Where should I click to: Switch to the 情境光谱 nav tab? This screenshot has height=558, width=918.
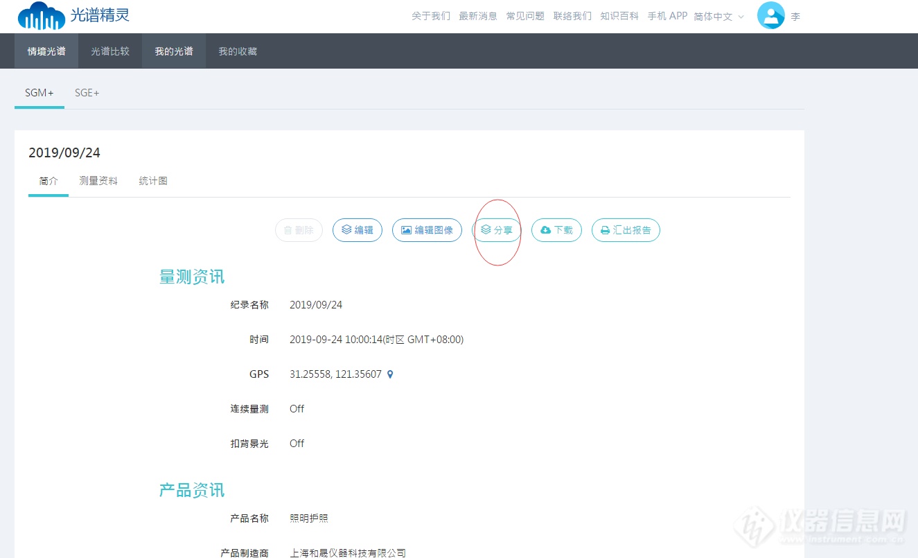tap(46, 51)
